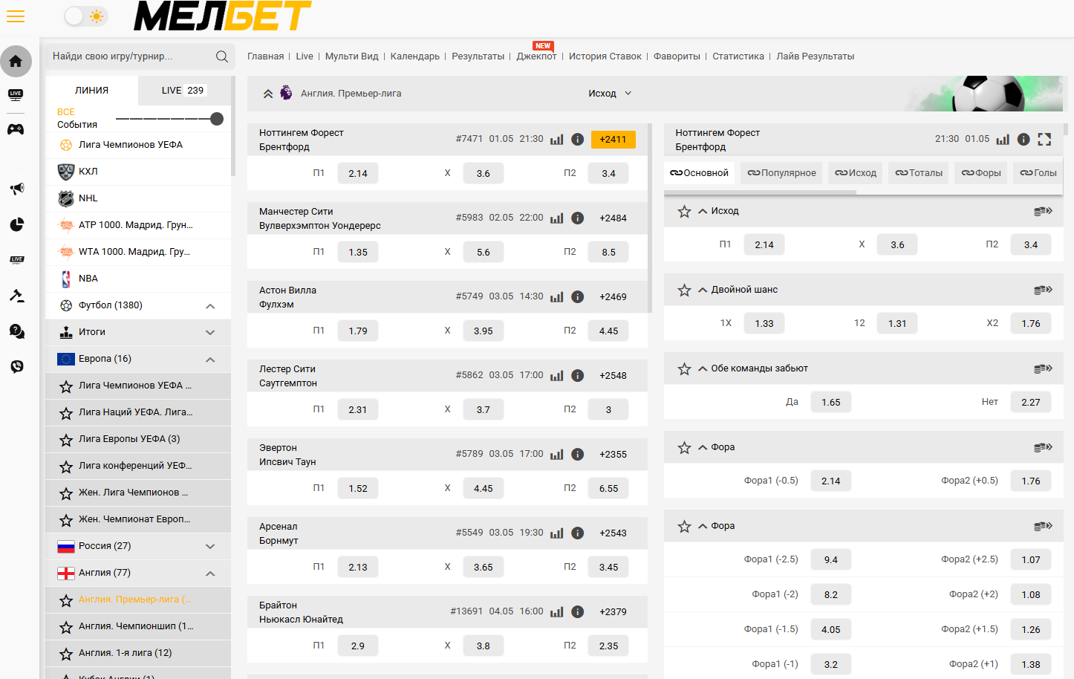This screenshot has height=679, width=1074.
Task: Go to home via sidebar icon
Action: click(x=16, y=61)
